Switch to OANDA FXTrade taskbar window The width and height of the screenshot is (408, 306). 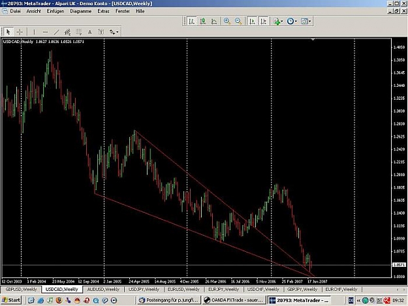pyautogui.click(x=234, y=300)
